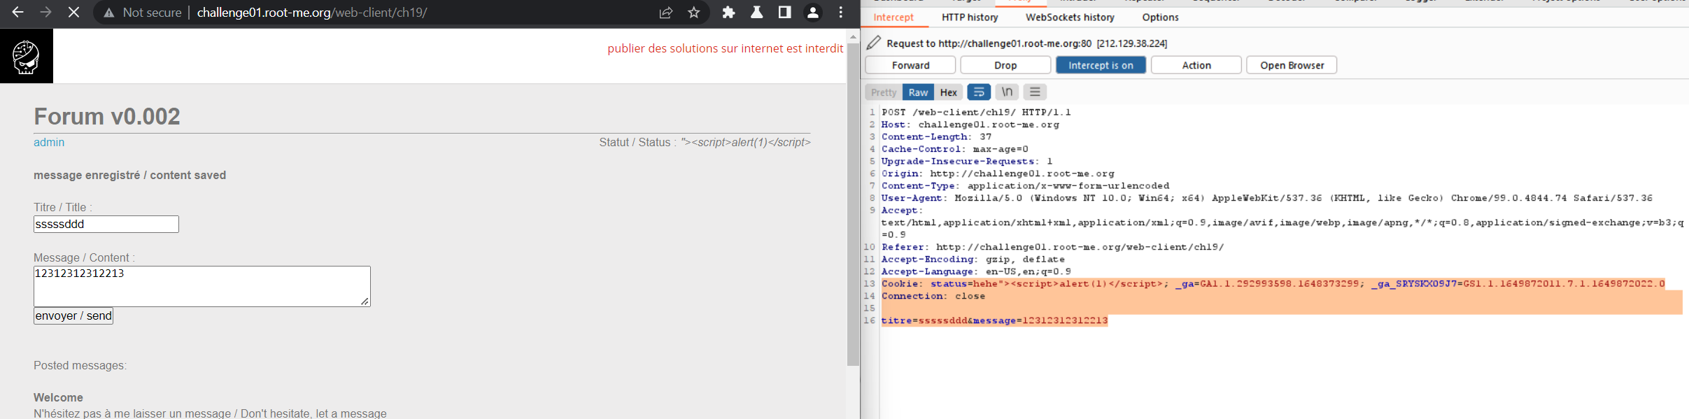Click the pencil edit icon beside request target

pos(874,43)
